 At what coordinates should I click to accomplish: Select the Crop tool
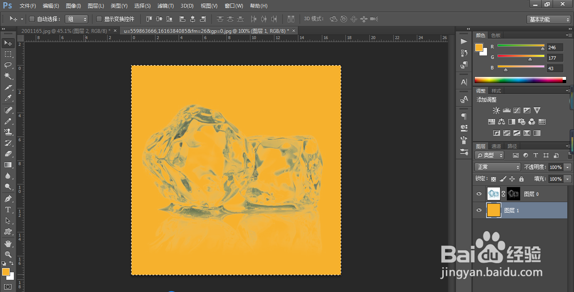[x=8, y=87]
